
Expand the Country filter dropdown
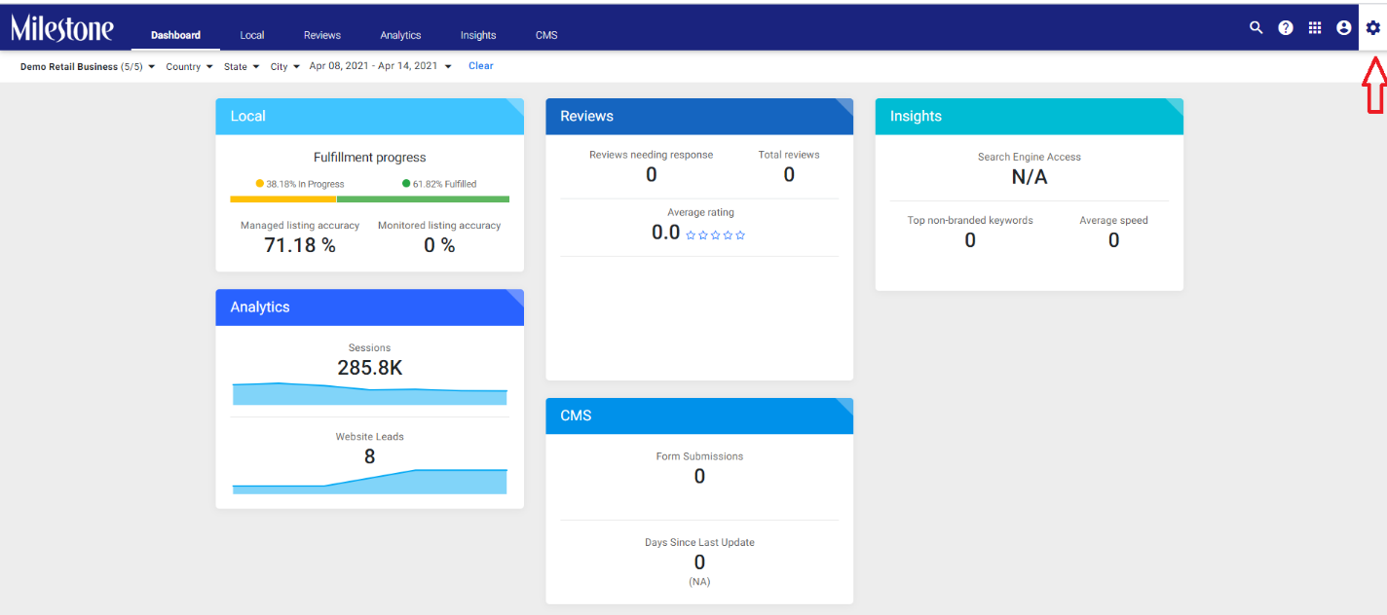(x=189, y=67)
